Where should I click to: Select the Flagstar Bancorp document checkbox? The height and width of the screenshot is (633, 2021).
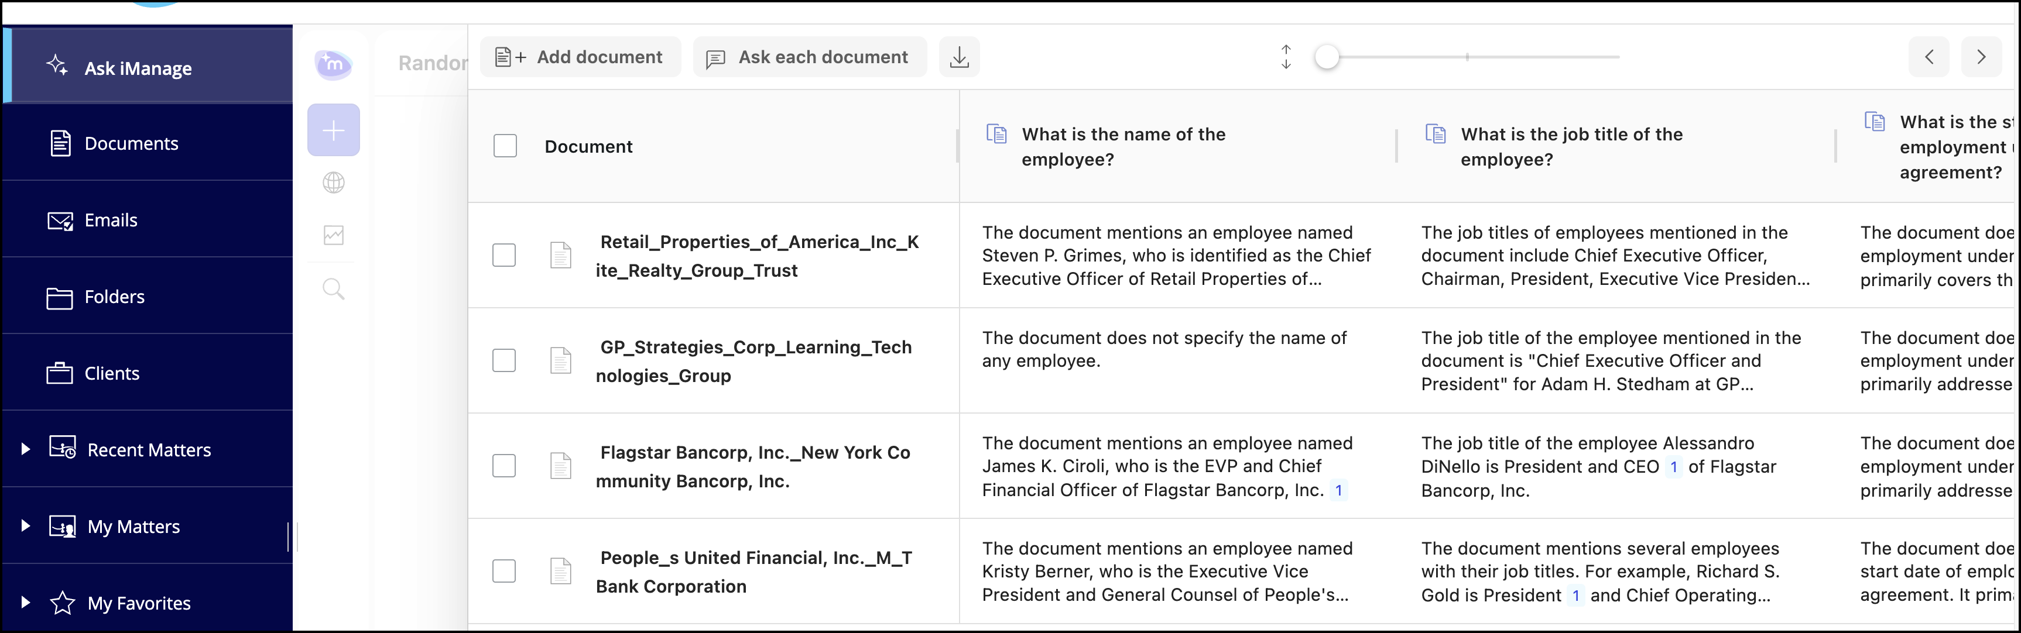point(503,466)
